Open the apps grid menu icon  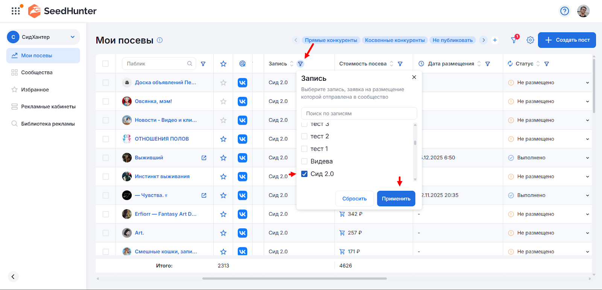click(15, 11)
